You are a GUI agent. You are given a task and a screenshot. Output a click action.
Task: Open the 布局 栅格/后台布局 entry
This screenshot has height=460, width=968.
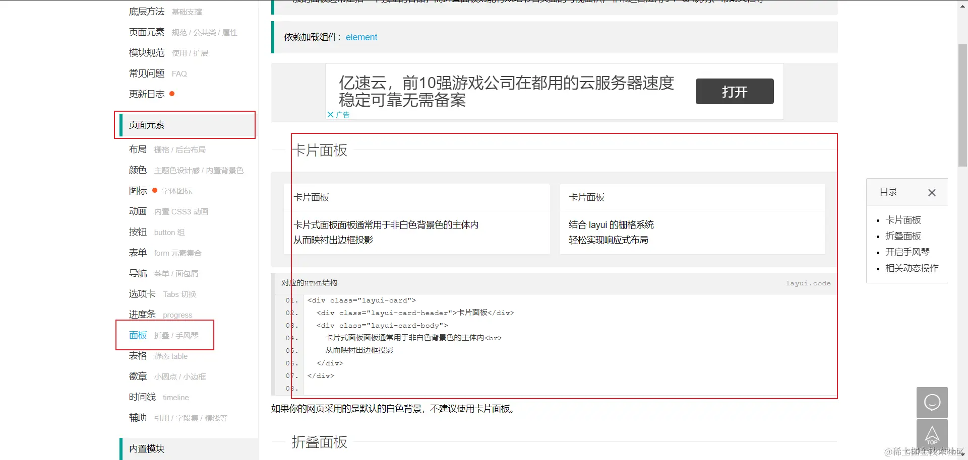click(x=138, y=149)
